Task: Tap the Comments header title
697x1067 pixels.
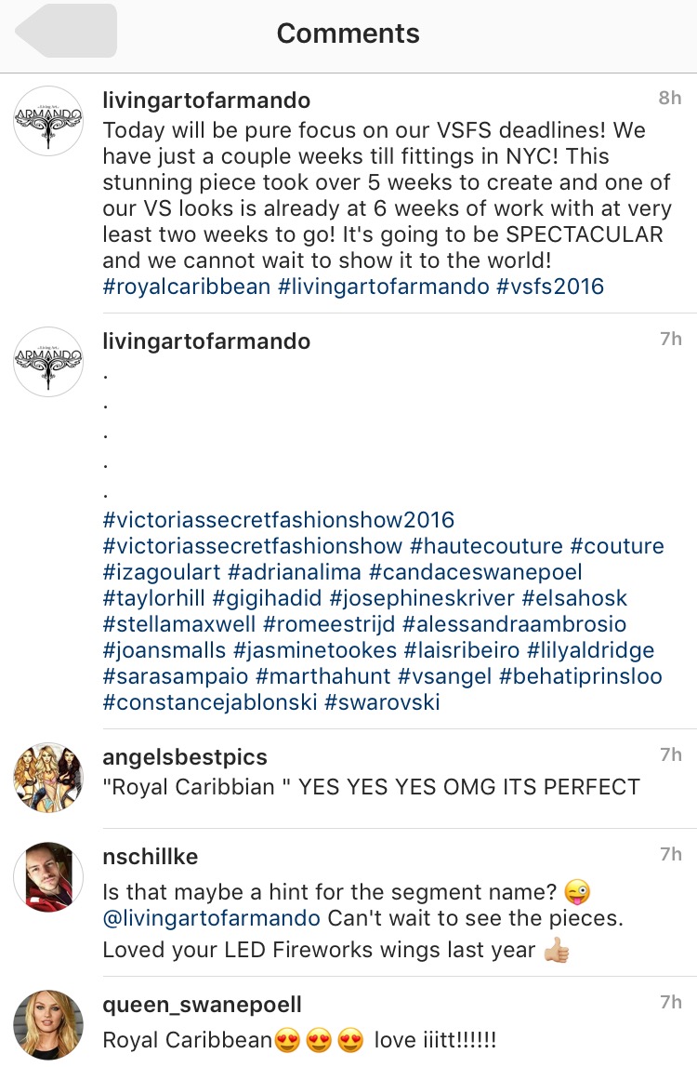Action: (x=348, y=33)
